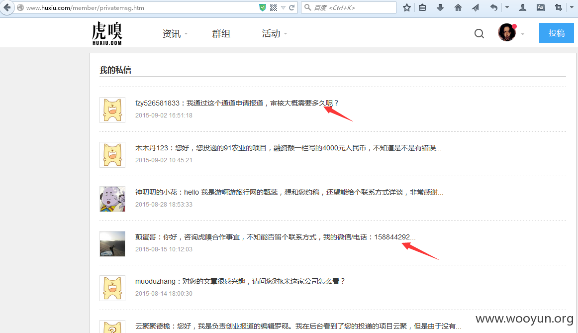The width and height of the screenshot is (578, 333).
Task: Expand dropdown next to undo arrow
Action: [x=507, y=7]
